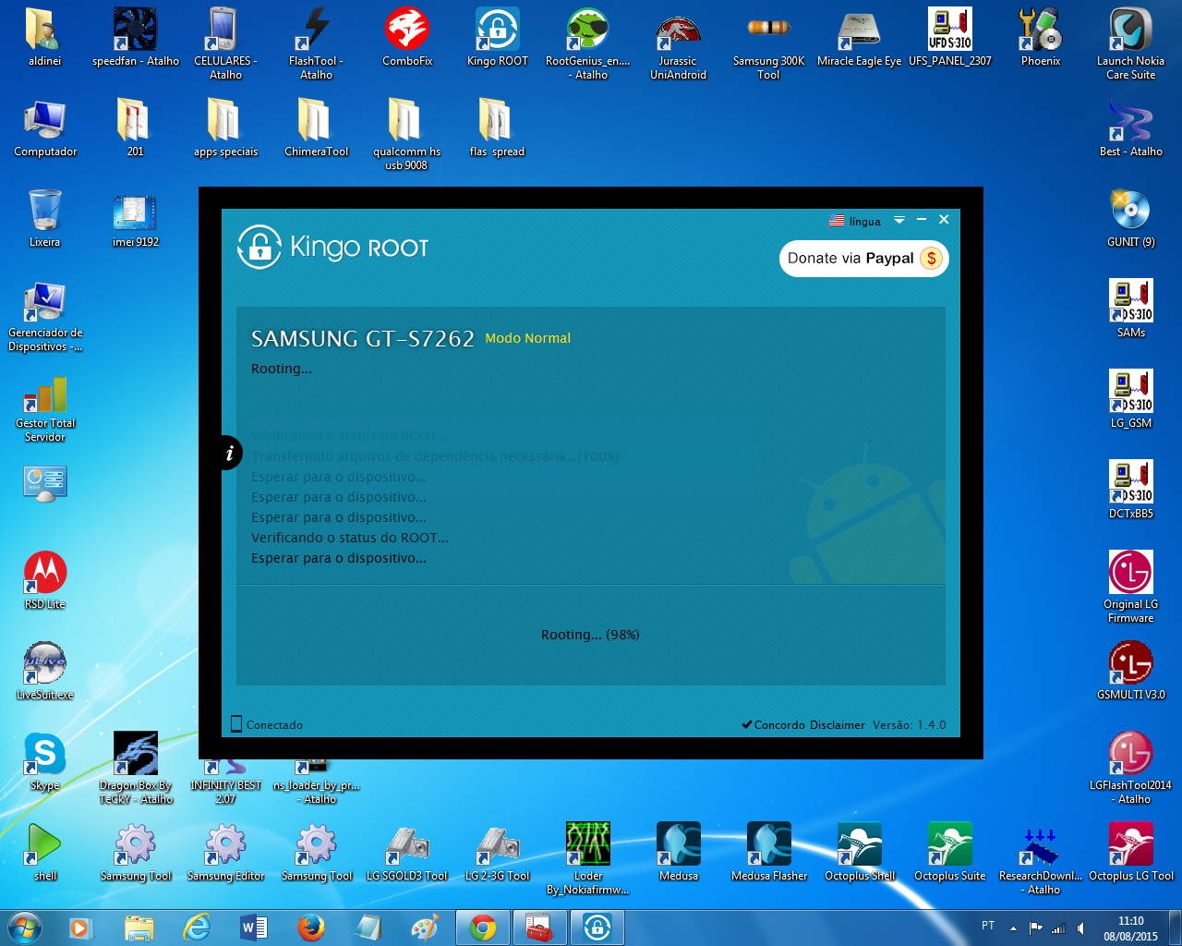Select the aldinei user folder
The image size is (1182, 946).
(x=45, y=38)
